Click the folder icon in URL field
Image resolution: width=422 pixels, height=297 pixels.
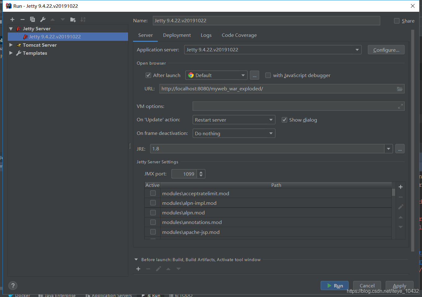click(400, 89)
